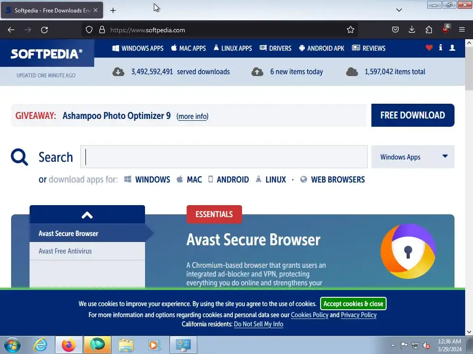Screen dimensions: 473x354
Task: Collapse the essentials list with up chevron
Action: point(87,215)
